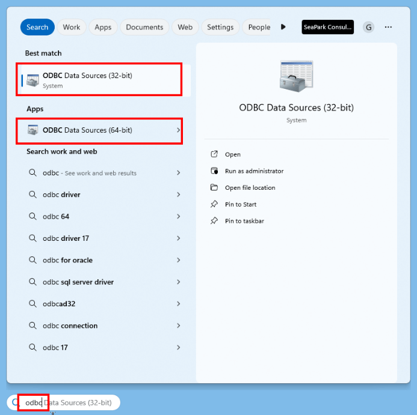Expand chevron for 'odbc sql server driver'

coord(179,282)
